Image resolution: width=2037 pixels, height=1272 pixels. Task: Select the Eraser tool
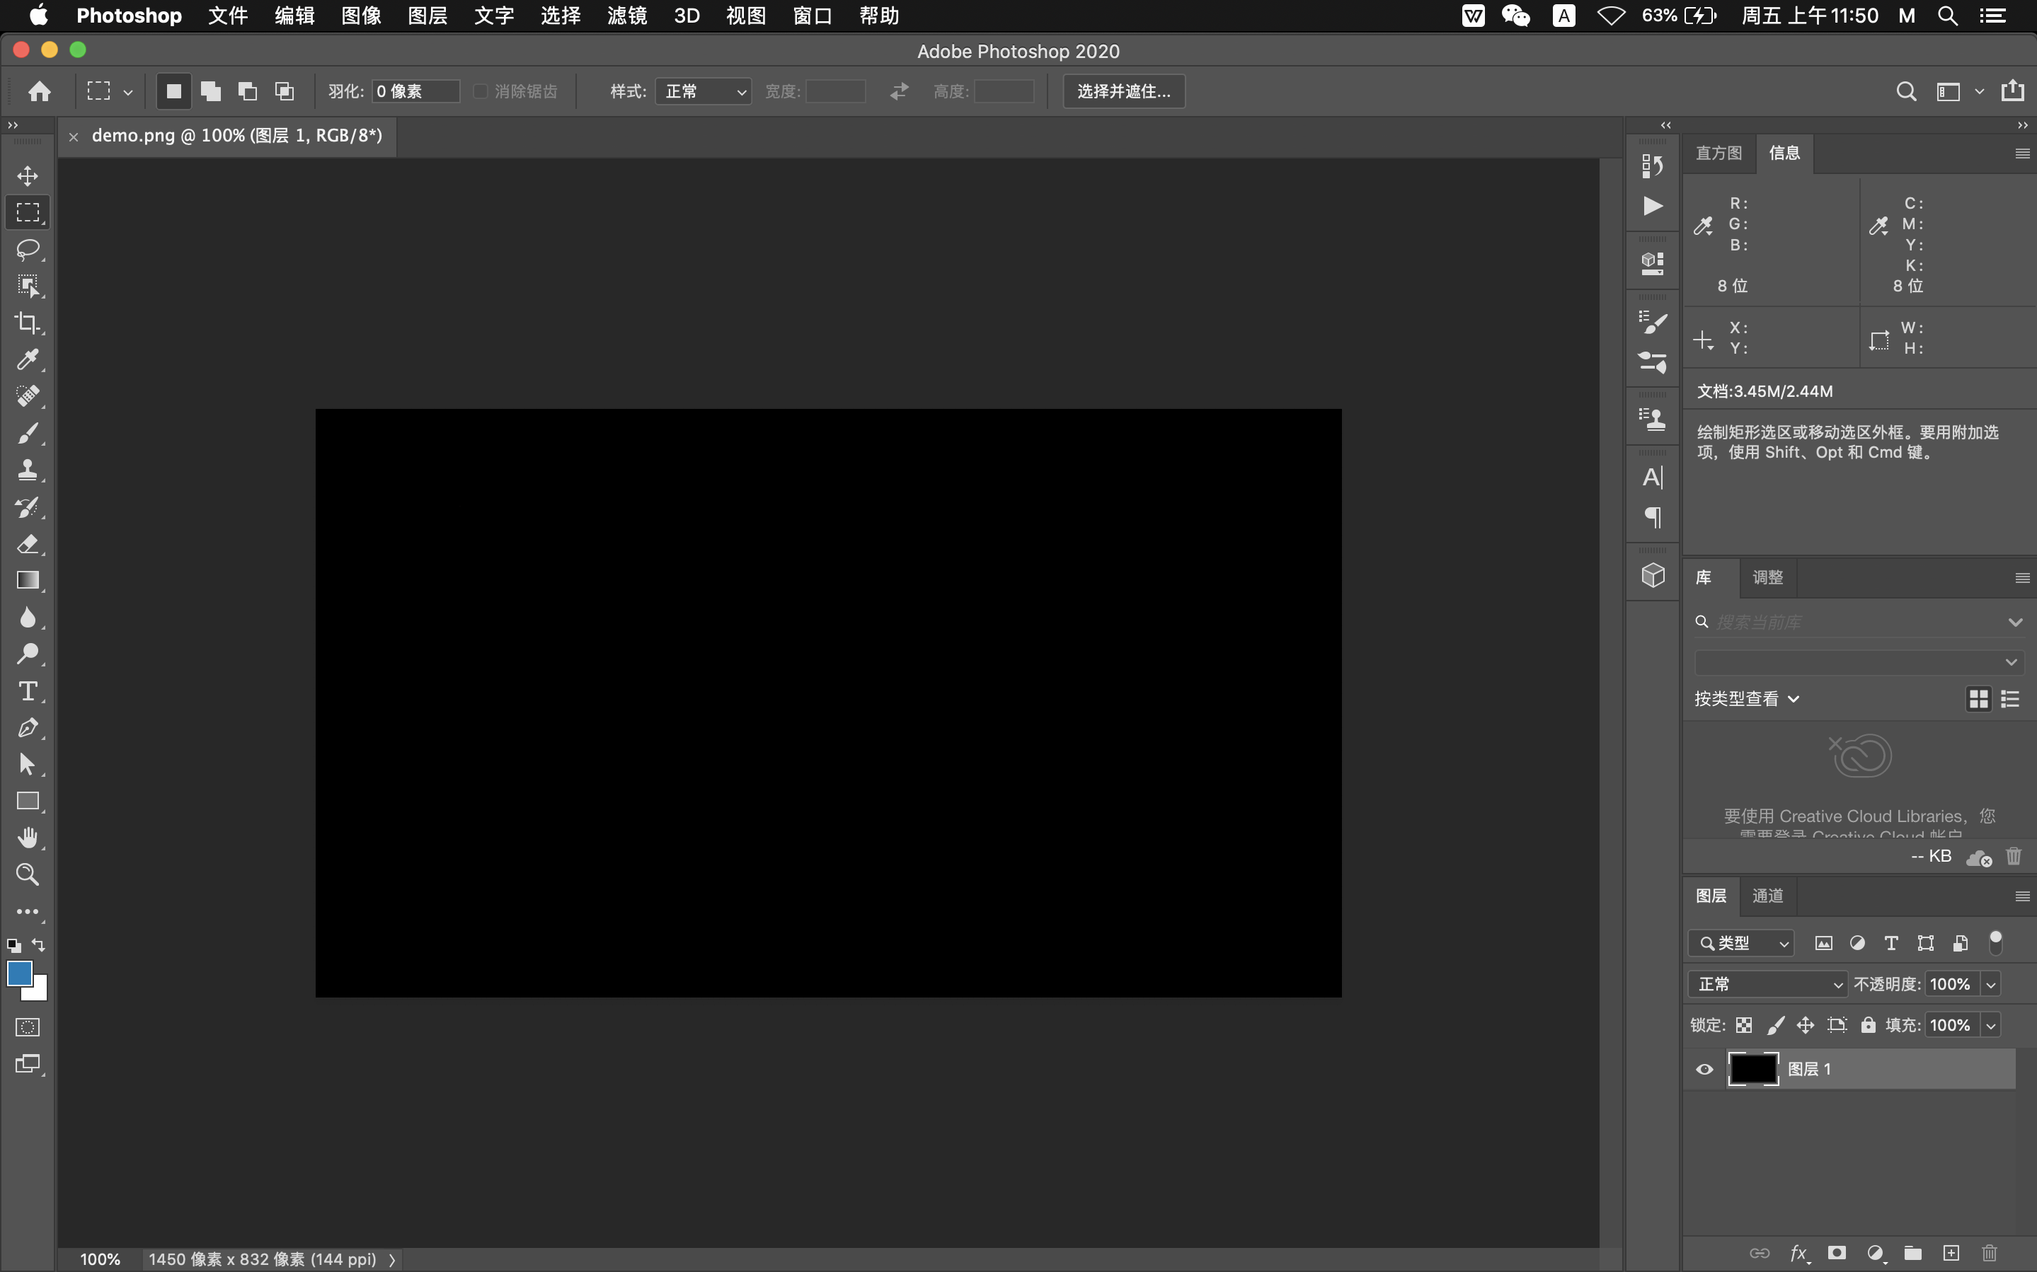28,543
